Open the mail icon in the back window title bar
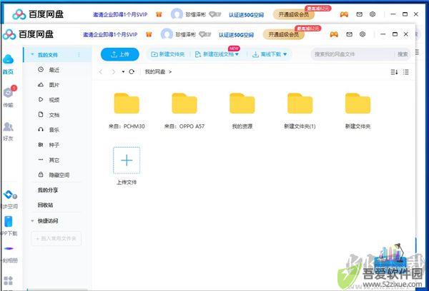The image size is (429, 291). pos(359,14)
